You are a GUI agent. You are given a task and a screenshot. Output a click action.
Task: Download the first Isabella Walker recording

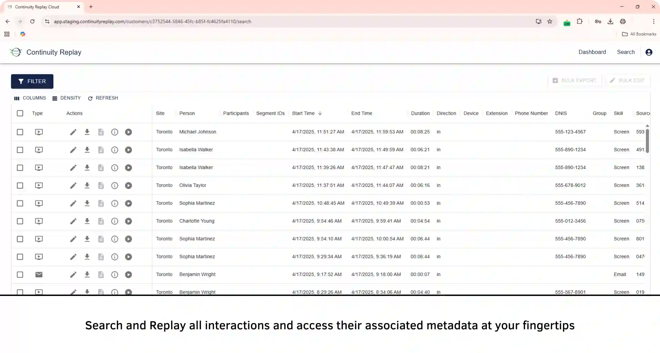coord(87,150)
